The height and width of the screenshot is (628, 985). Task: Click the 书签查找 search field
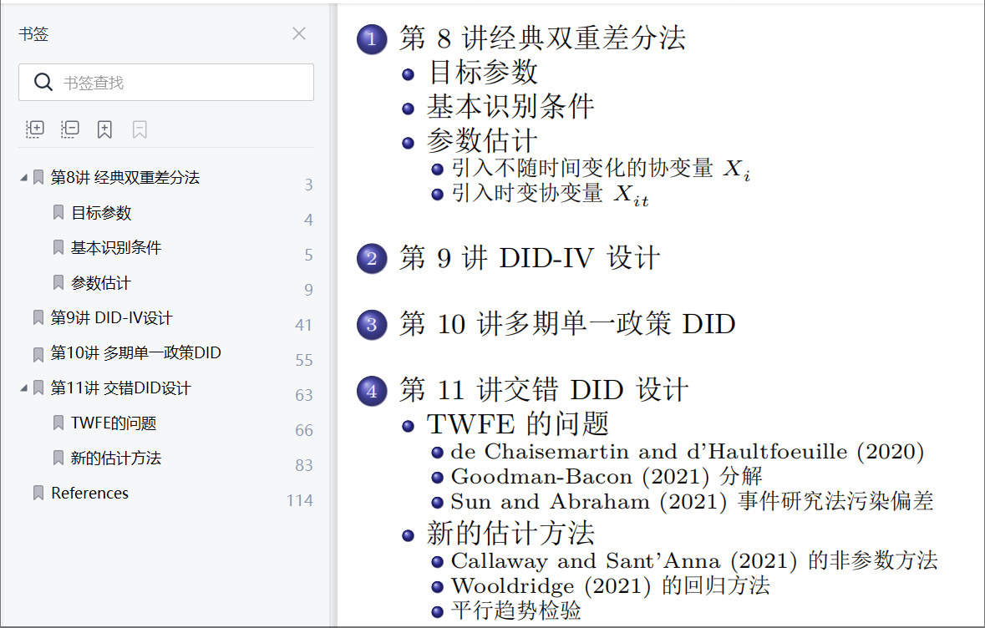(x=166, y=83)
